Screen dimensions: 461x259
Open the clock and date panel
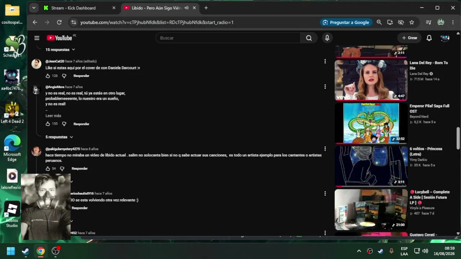pos(444,251)
